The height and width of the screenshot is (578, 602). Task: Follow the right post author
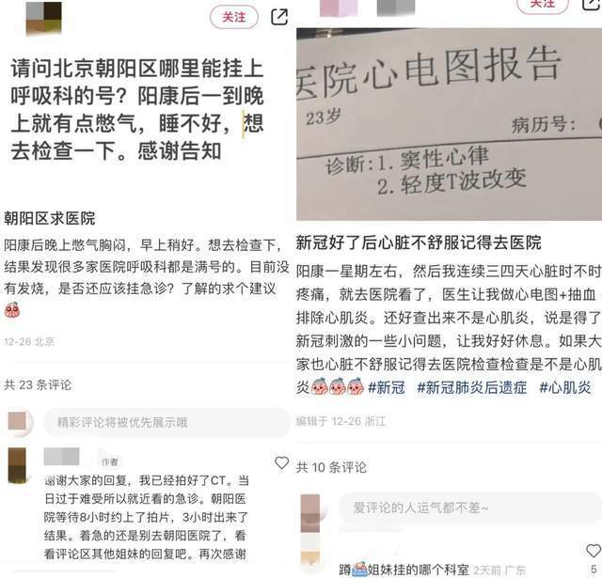point(542,5)
